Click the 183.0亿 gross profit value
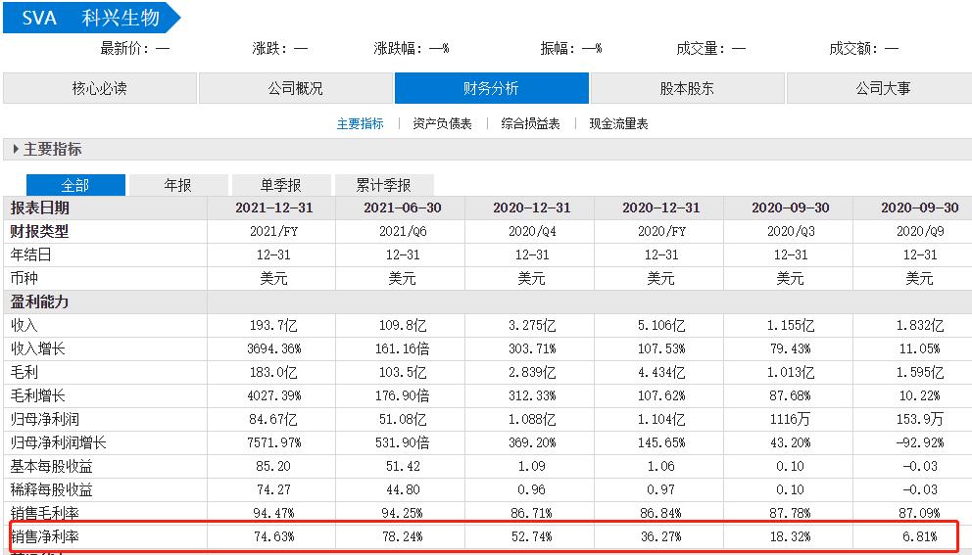The image size is (972, 555). (274, 372)
